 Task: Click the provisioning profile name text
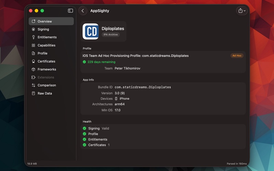coord(135,56)
